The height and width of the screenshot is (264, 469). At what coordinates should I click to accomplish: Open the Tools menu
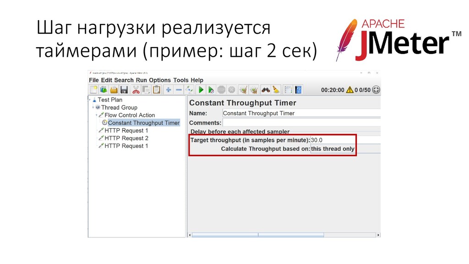180,80
